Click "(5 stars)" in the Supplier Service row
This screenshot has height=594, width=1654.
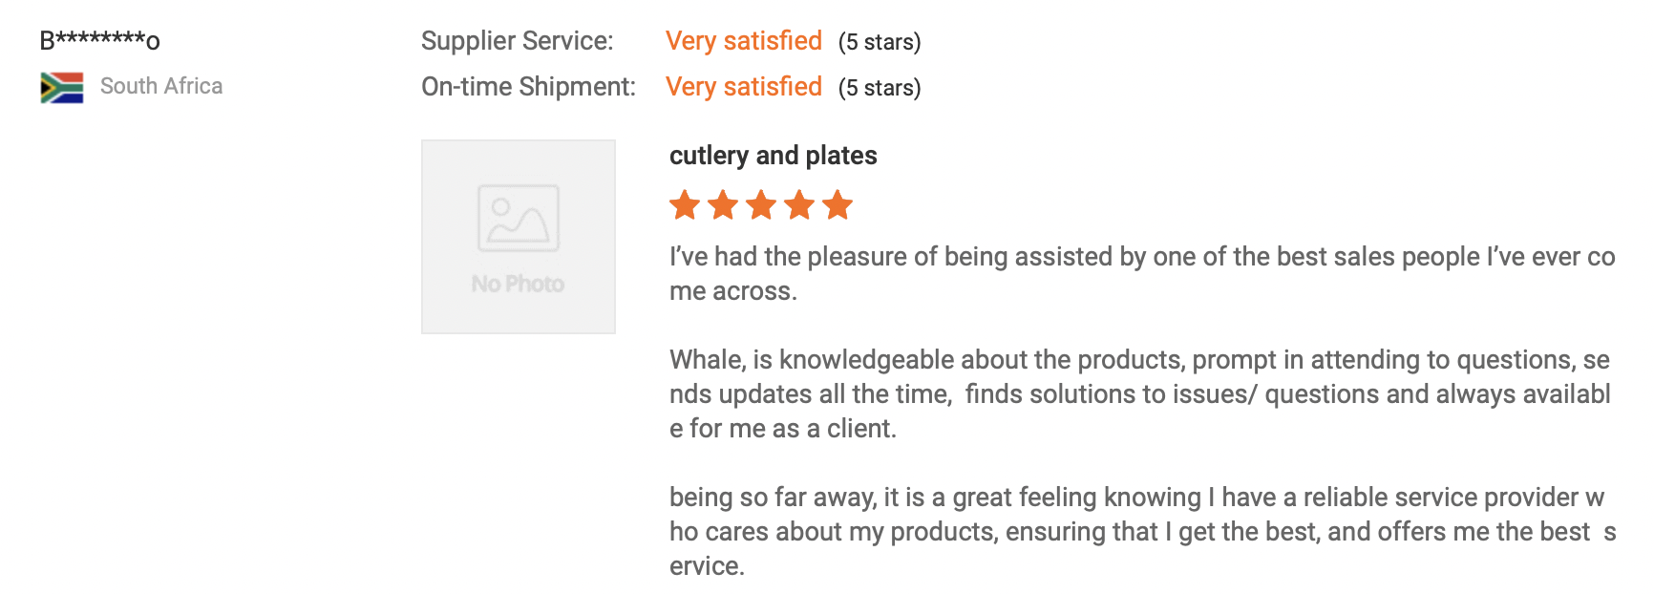pyautogui.click(x=880, y=42)
